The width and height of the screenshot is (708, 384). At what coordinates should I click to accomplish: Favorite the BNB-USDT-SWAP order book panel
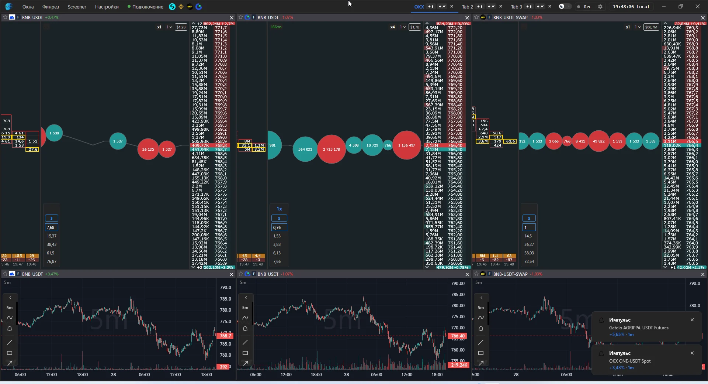click(476, 17)
